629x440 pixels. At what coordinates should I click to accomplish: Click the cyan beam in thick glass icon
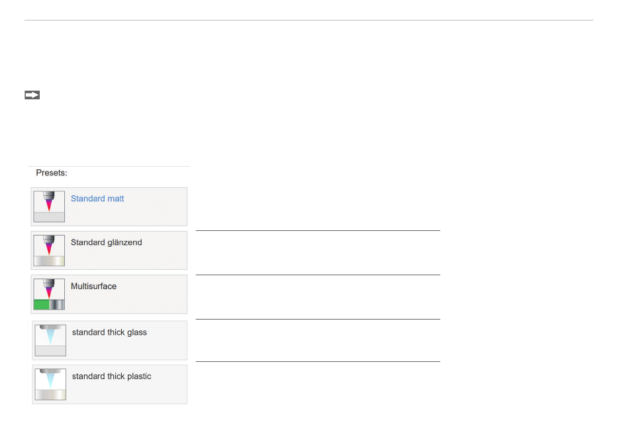tap(50, 337)
